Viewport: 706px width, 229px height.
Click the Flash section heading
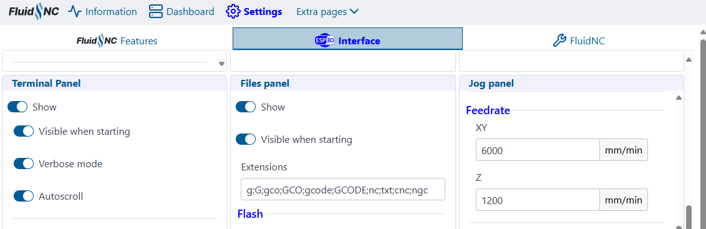(250, 213)
